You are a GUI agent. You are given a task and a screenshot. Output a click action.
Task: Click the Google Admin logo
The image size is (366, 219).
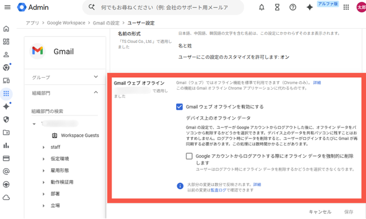(33, 7)
